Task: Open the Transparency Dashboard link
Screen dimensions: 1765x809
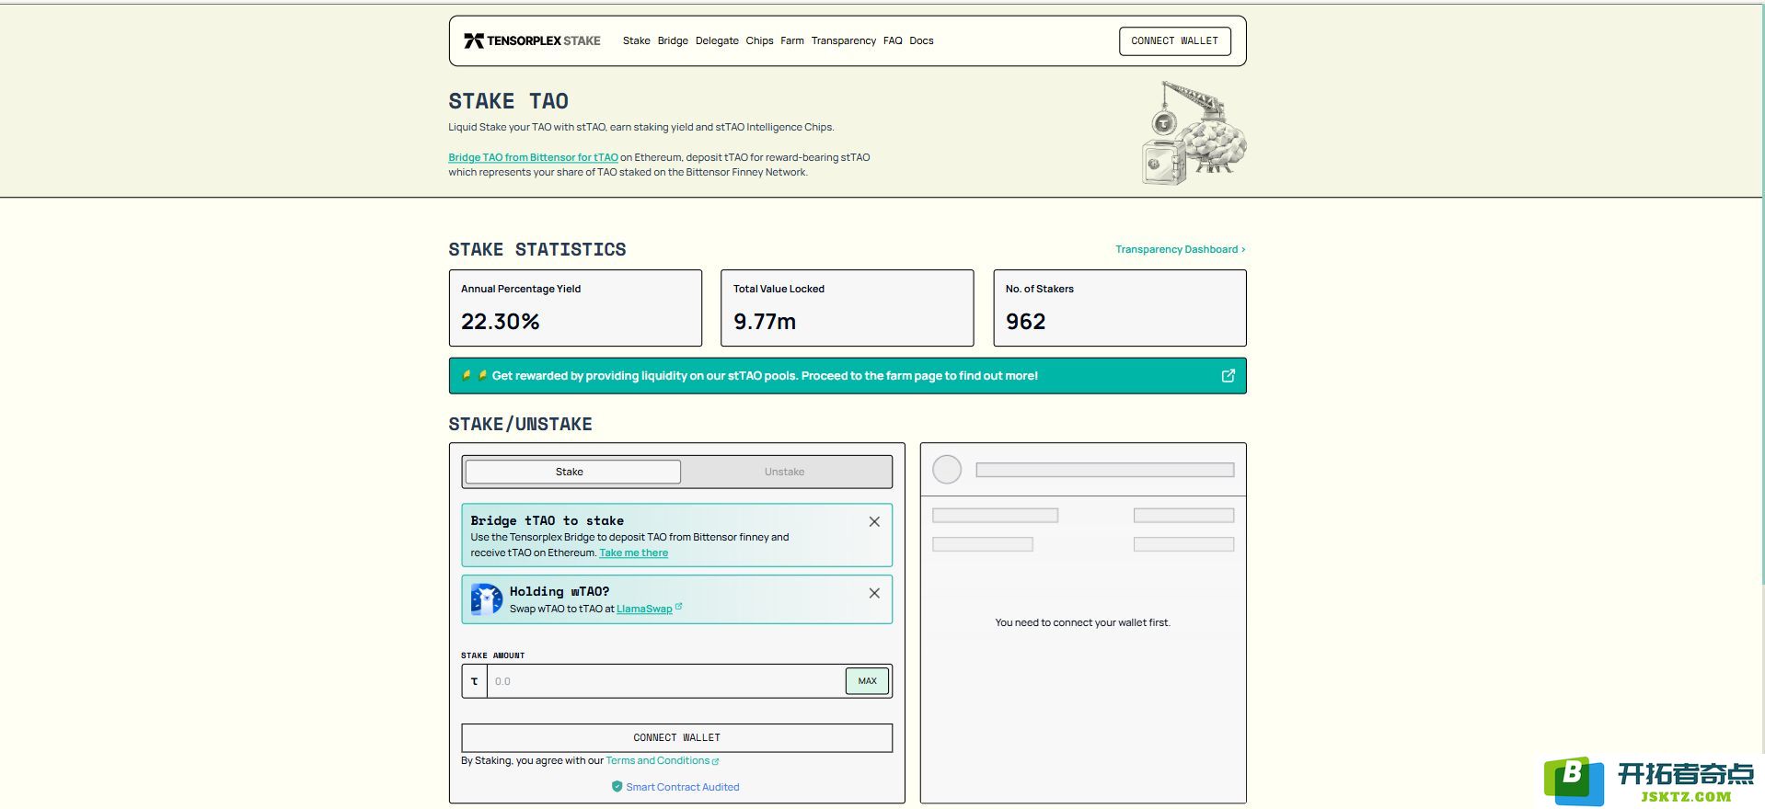Action: [1180, 249]
